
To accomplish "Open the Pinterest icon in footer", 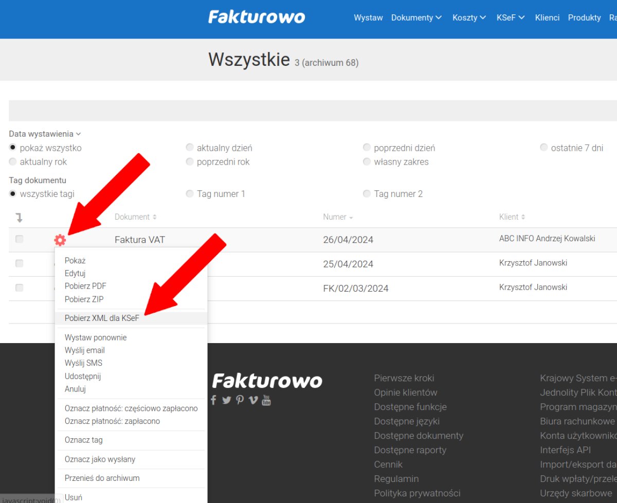I will (x=240, y=400).
